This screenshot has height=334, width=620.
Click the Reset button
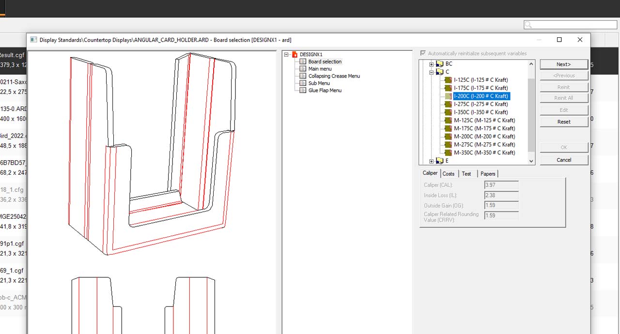(563, 122)
